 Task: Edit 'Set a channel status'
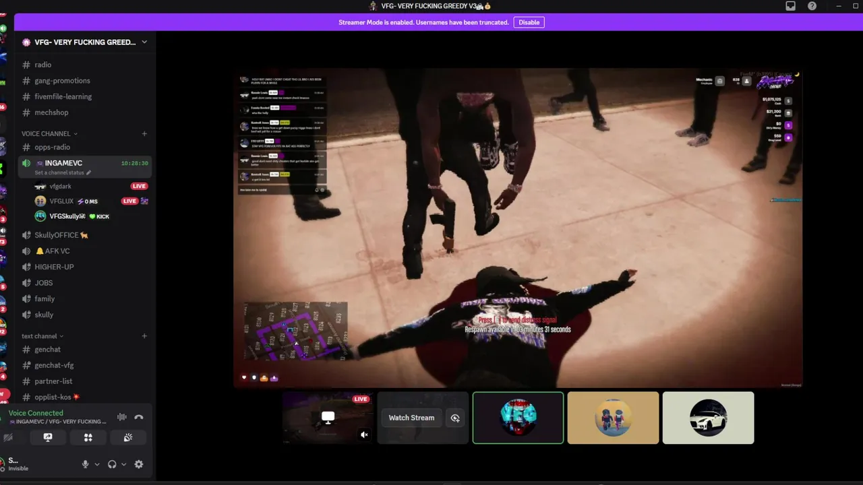click(x=63, y=172)
